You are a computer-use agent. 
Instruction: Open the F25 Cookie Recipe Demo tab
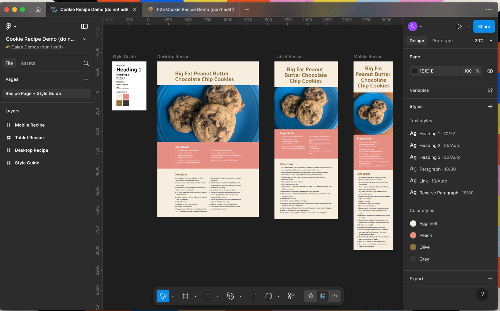click(x=191, y=9)
